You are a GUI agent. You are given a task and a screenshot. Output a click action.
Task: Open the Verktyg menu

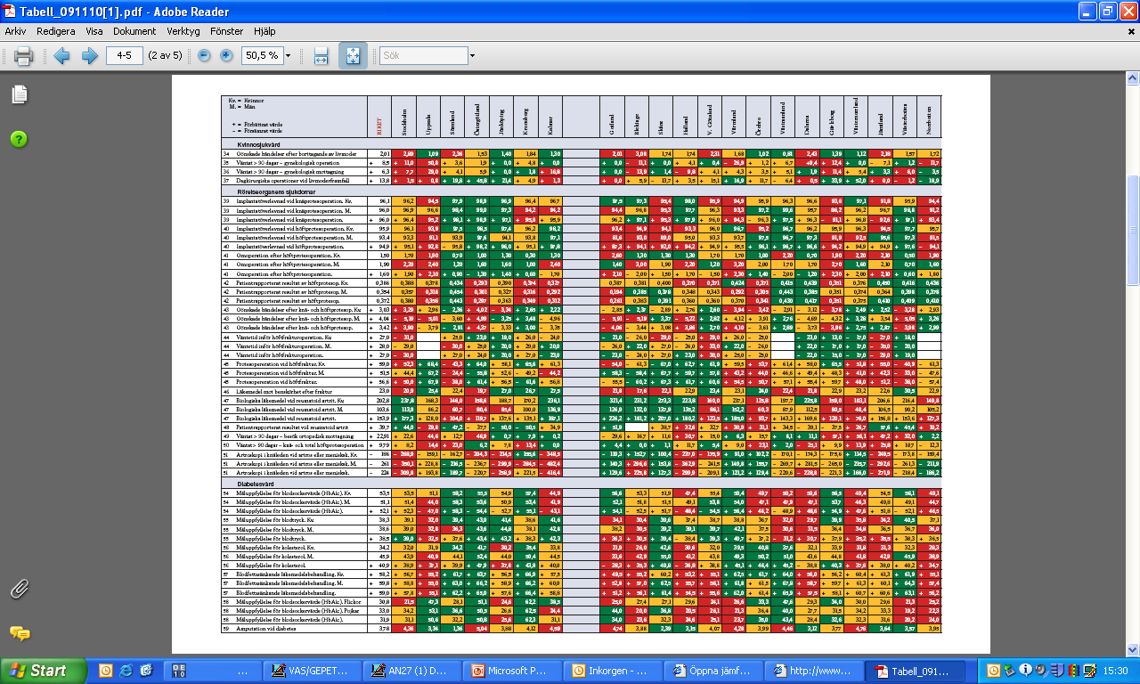[183, 30]
